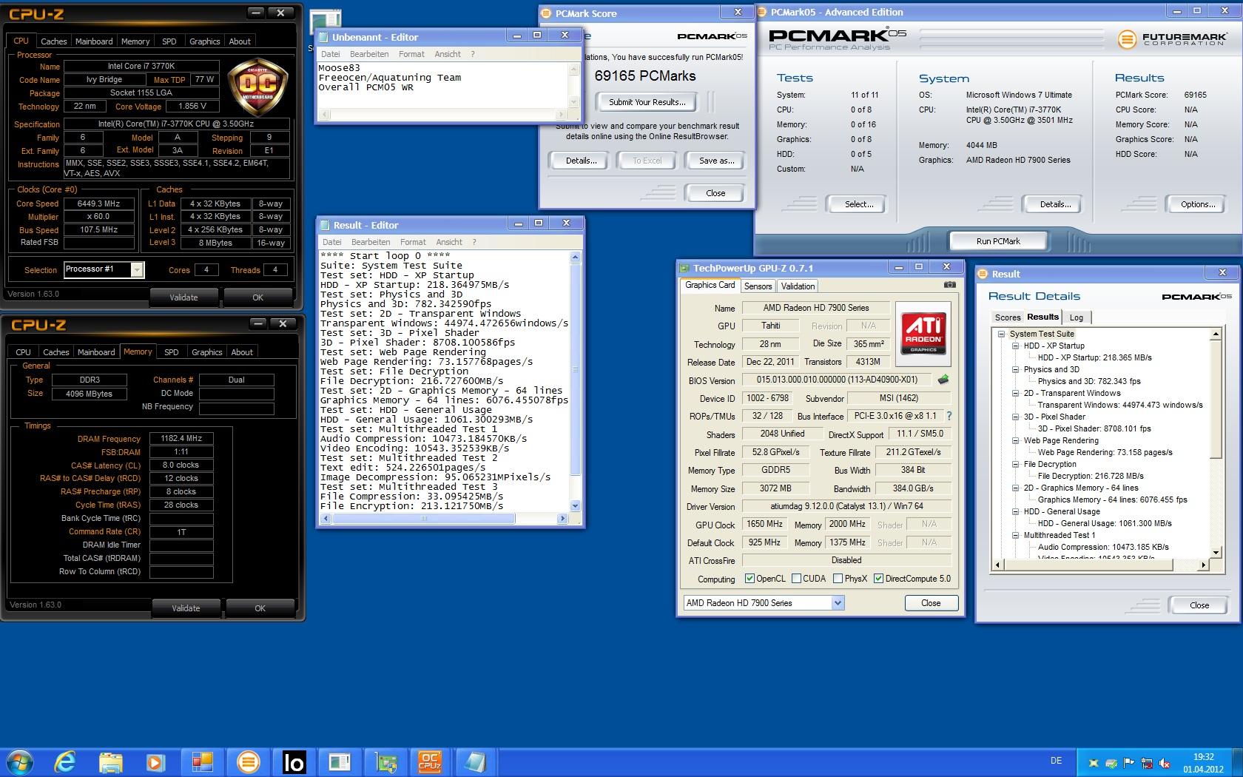Click Save as... in PCMark Score window
The image size is (1243, 777).
pos(716,161)
